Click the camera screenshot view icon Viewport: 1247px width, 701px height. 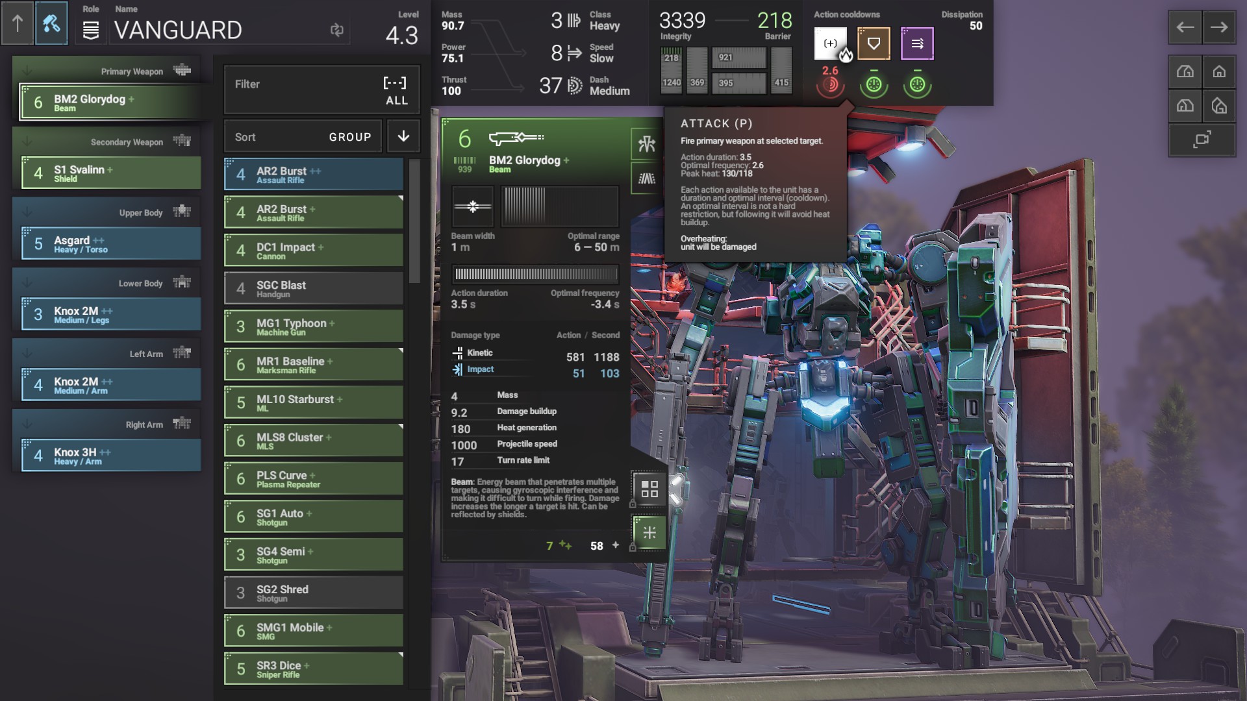(1202, 140)
